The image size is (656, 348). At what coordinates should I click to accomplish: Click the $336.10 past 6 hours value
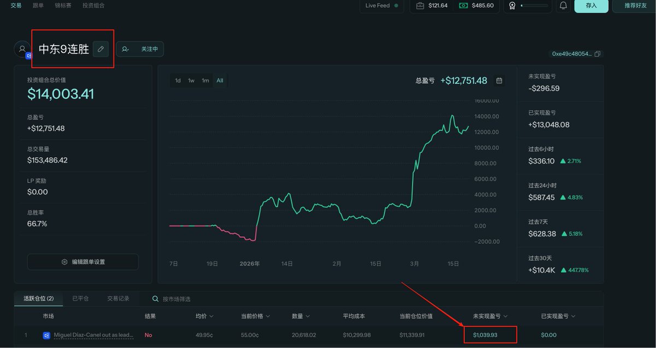click(x=541, y=161)
